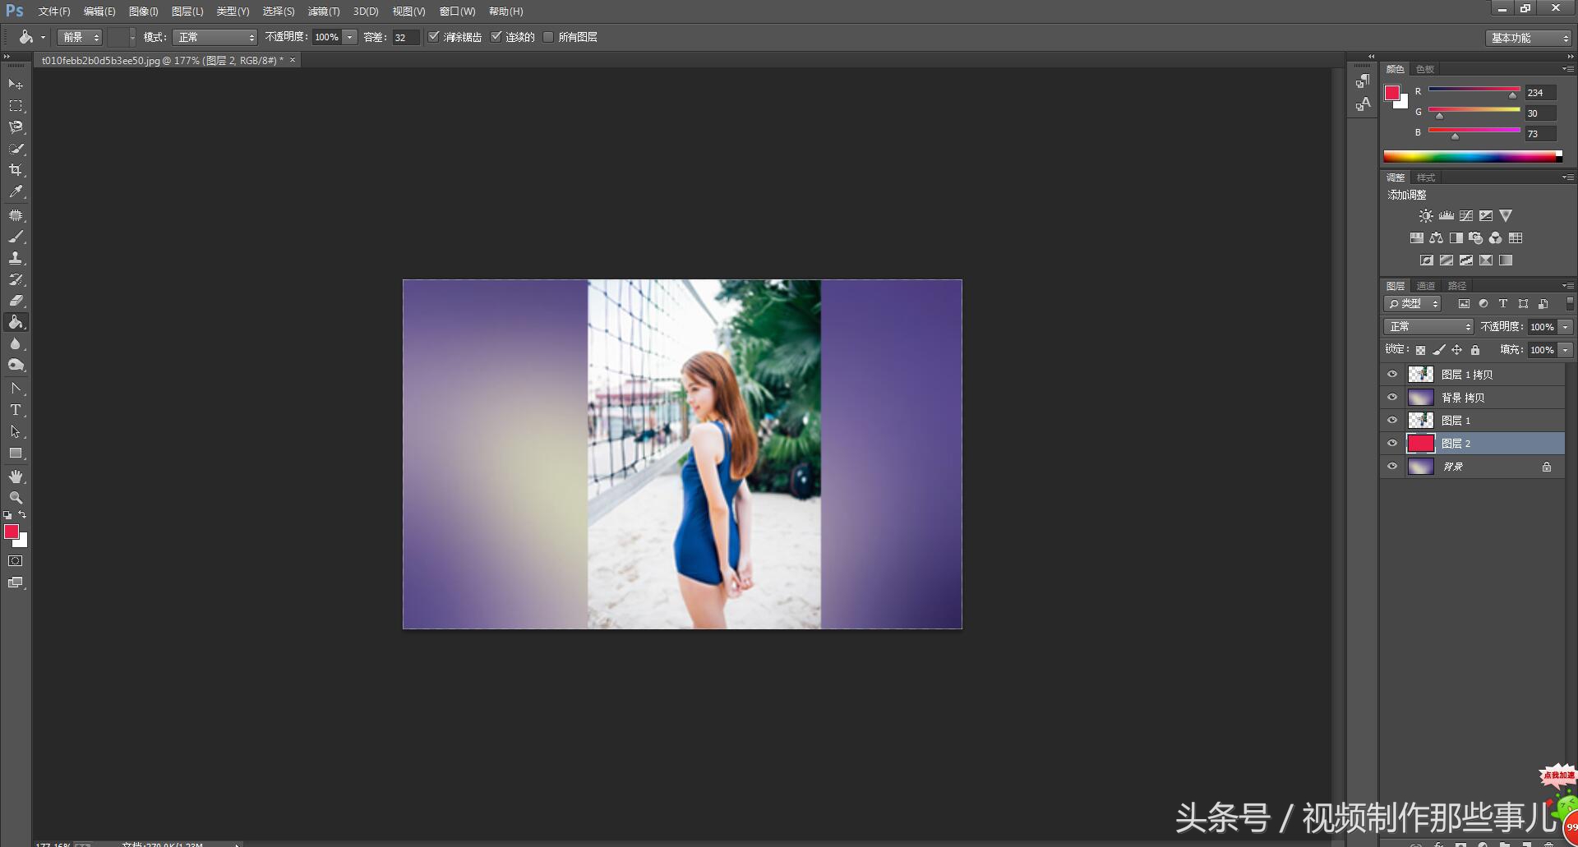Click the foreground color swatch in toolbar
1578x847 pixels.
(12, 532)
